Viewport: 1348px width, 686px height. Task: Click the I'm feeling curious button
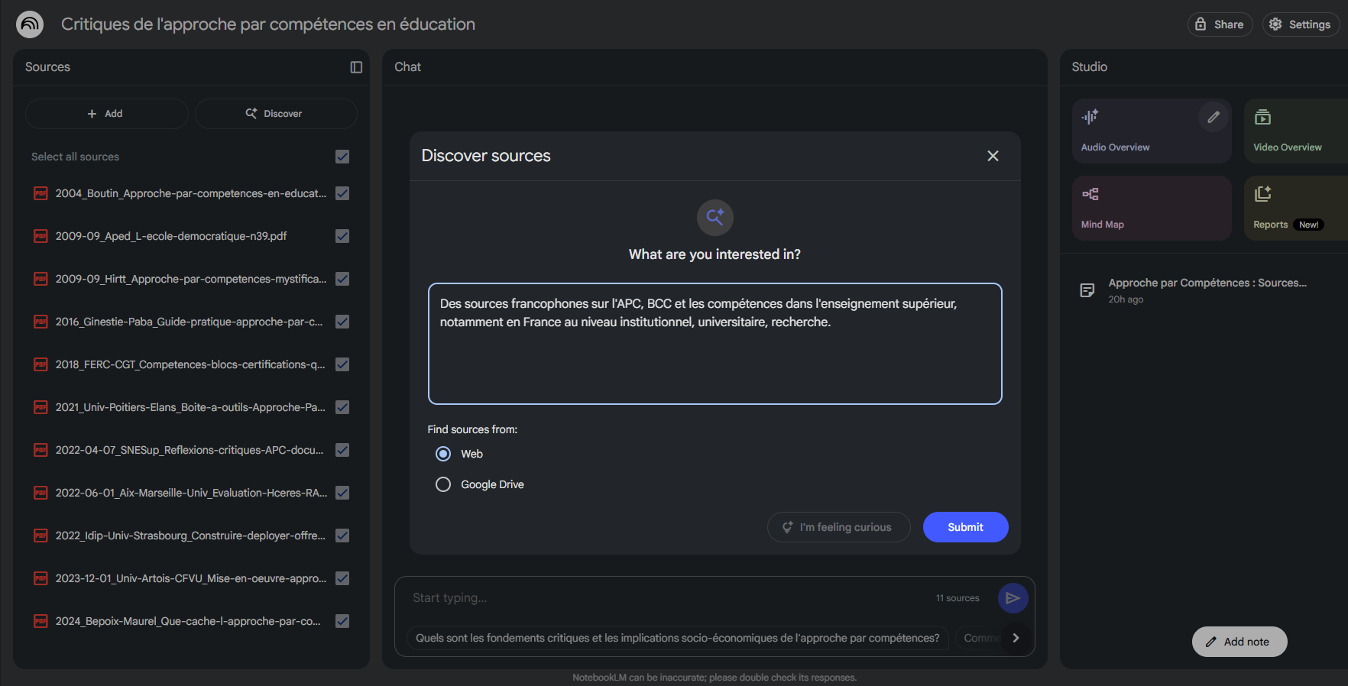click(x=838, y=527)
